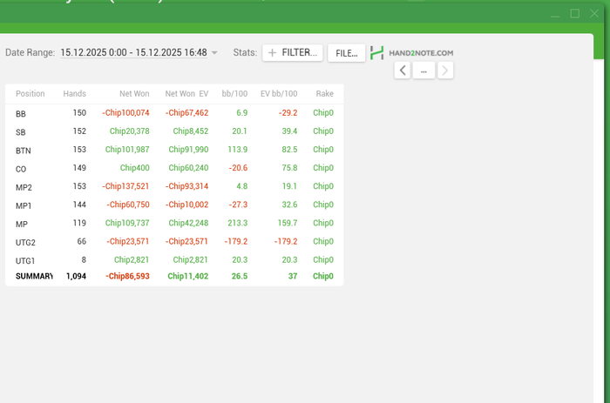Click EV bb/100 value 159.7

point(288,223)
